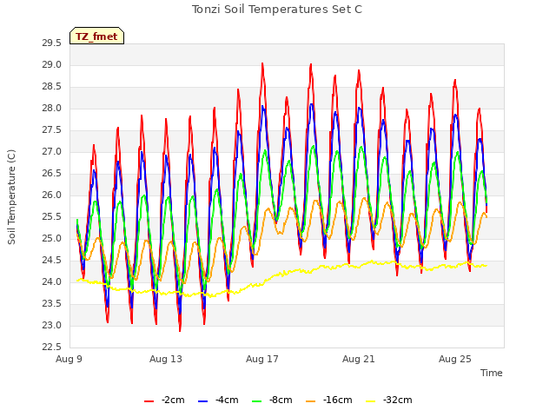Click the 24.0 y-axis tick label
The width and height of the screenshot is (556, 417).
[51, 281]
